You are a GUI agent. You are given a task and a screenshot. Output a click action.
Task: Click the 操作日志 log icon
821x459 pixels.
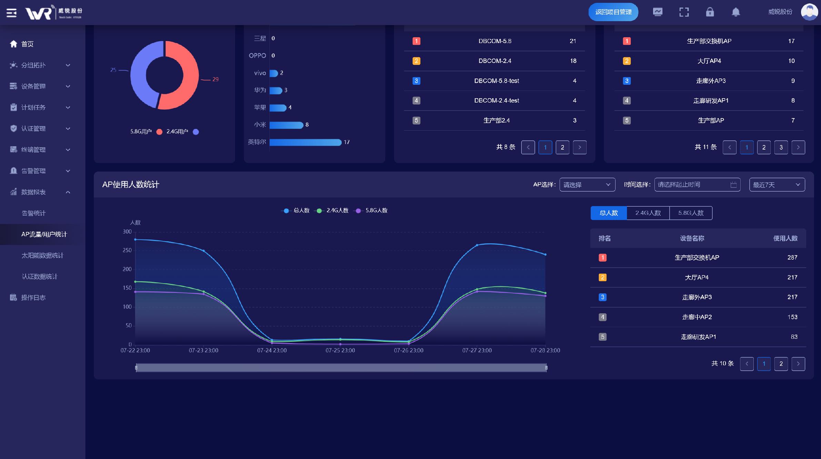13,297
